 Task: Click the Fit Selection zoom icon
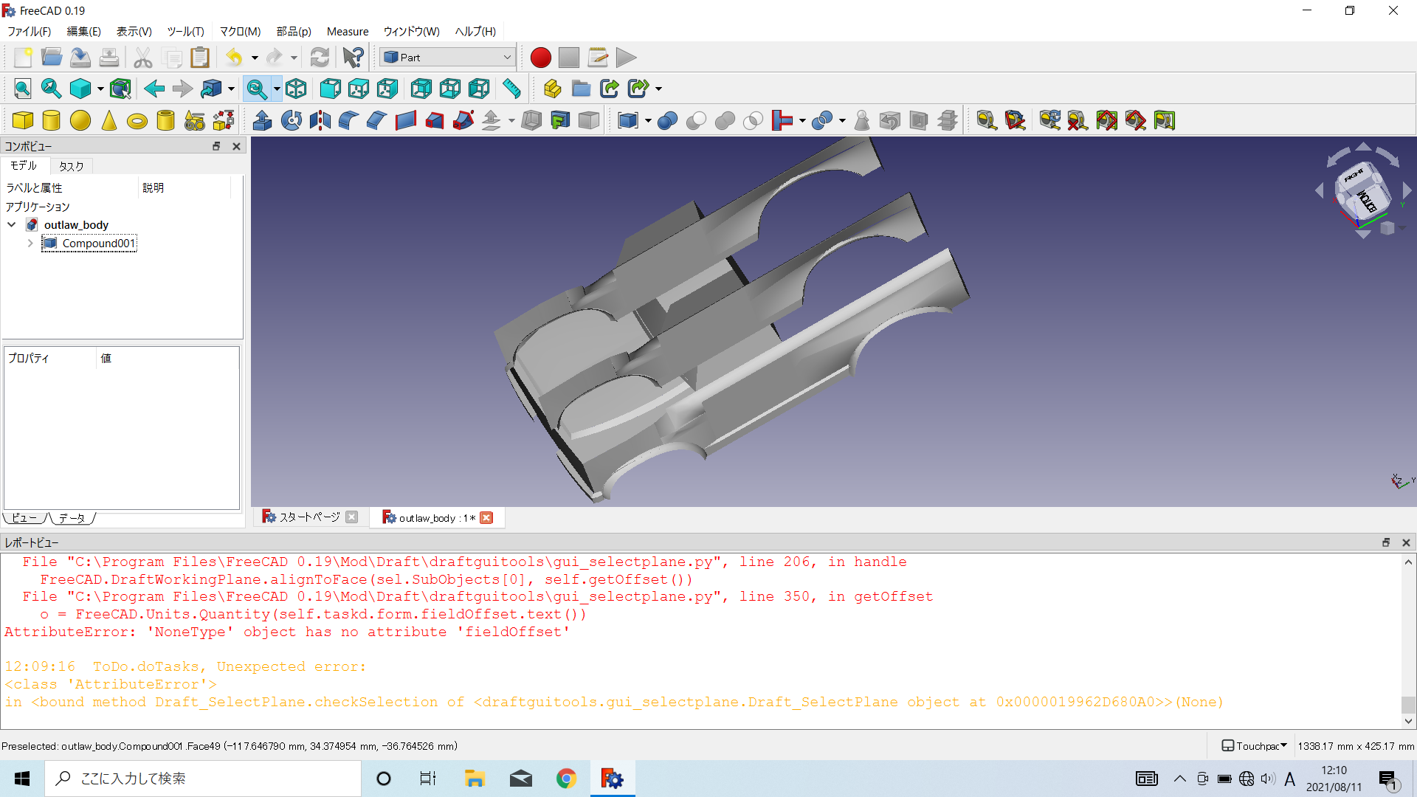(52, 89)
